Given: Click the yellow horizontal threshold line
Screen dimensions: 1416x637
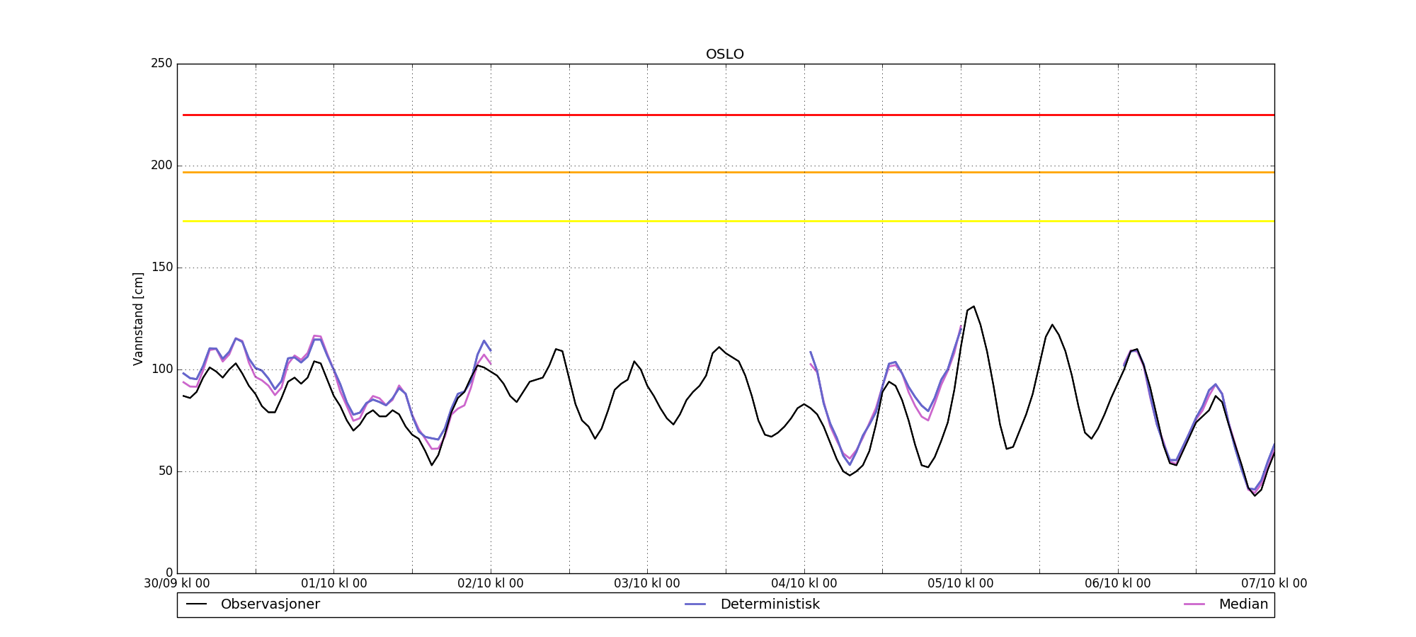Looking at the screenshot, I should (725, 222).
